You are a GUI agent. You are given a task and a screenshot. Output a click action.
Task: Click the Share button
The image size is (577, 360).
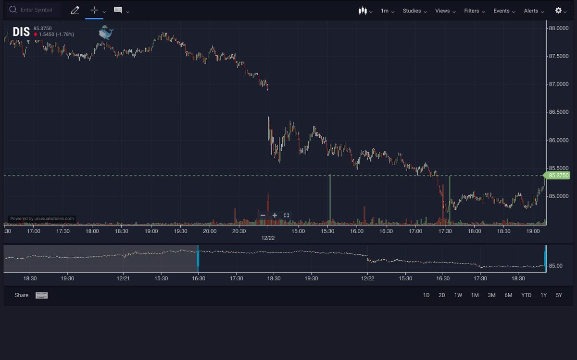coord(21,295)
